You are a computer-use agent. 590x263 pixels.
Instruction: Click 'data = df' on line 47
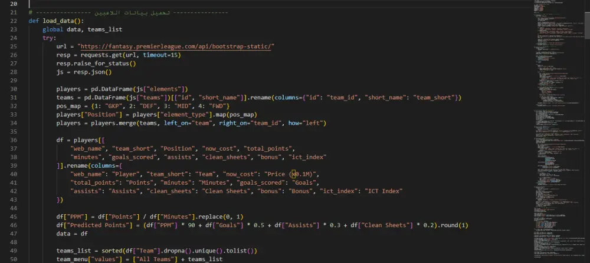pos(72,234)
